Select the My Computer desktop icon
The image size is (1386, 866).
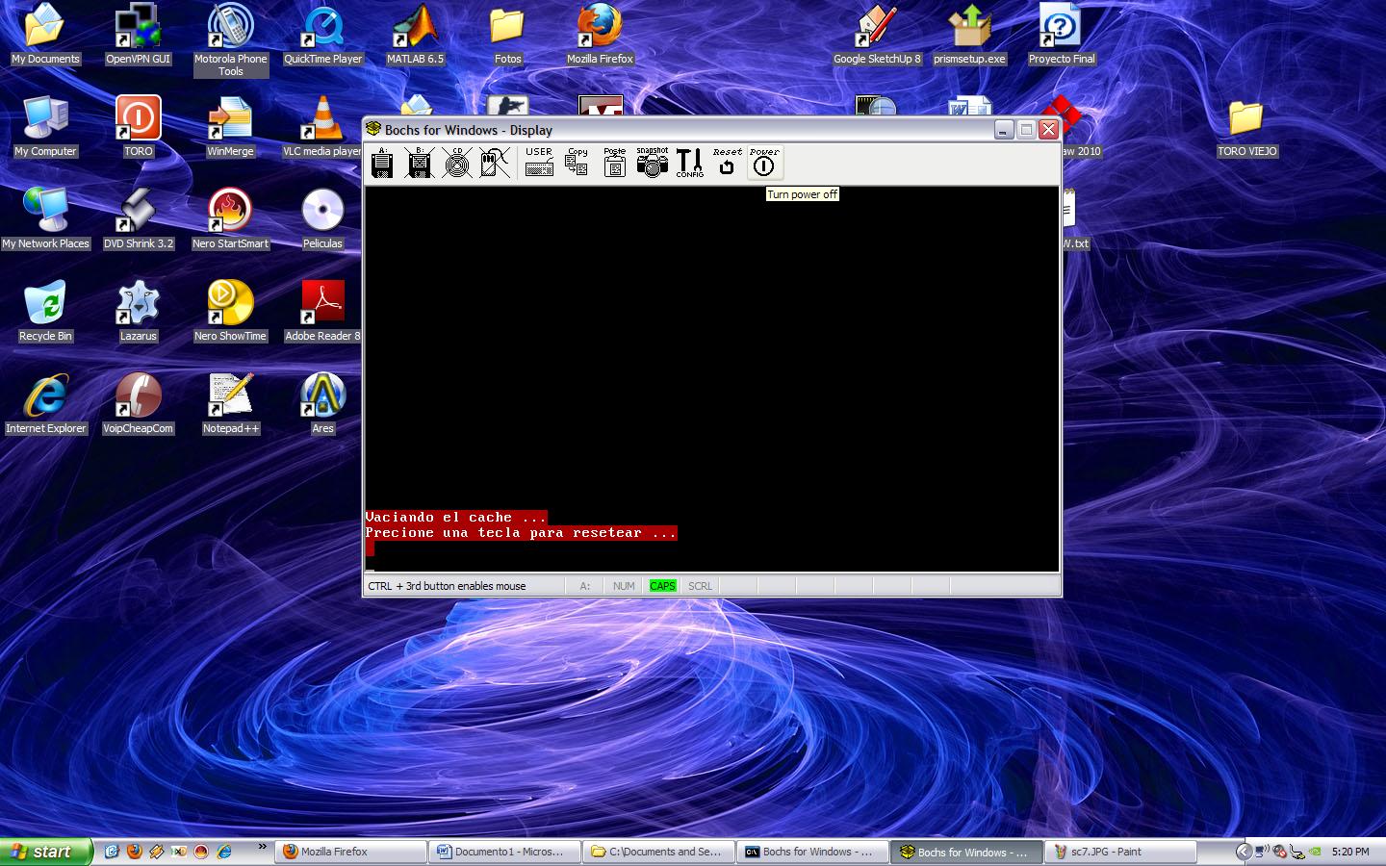click(x=45, y=127)
